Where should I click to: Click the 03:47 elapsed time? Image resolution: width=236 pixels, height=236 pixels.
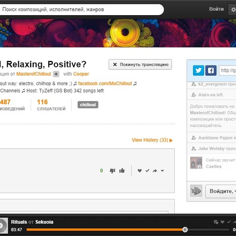pos(17,230)
